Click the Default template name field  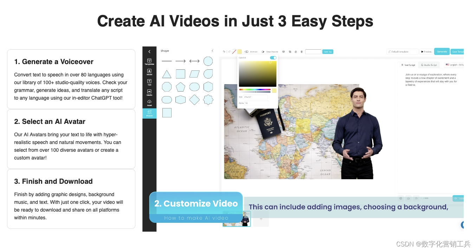pos(403,52)
